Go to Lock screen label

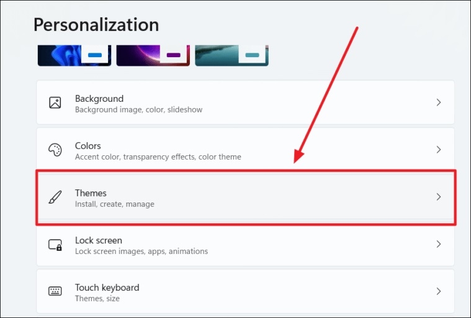[98, 240]
